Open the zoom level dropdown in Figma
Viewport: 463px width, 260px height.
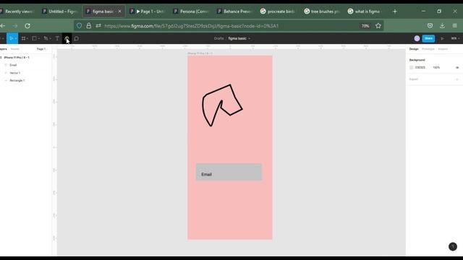coord(455,38)
